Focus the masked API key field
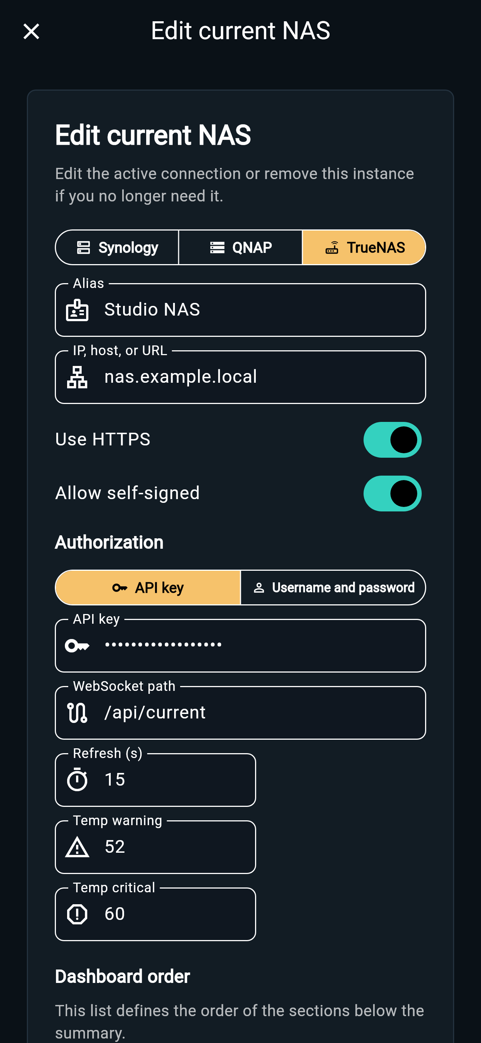481x1043 pixels. (240, 645)
